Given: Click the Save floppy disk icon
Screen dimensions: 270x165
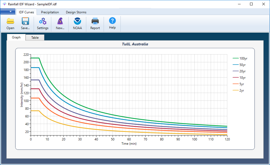Looking at the screenshot, I should tap(25, 21).
